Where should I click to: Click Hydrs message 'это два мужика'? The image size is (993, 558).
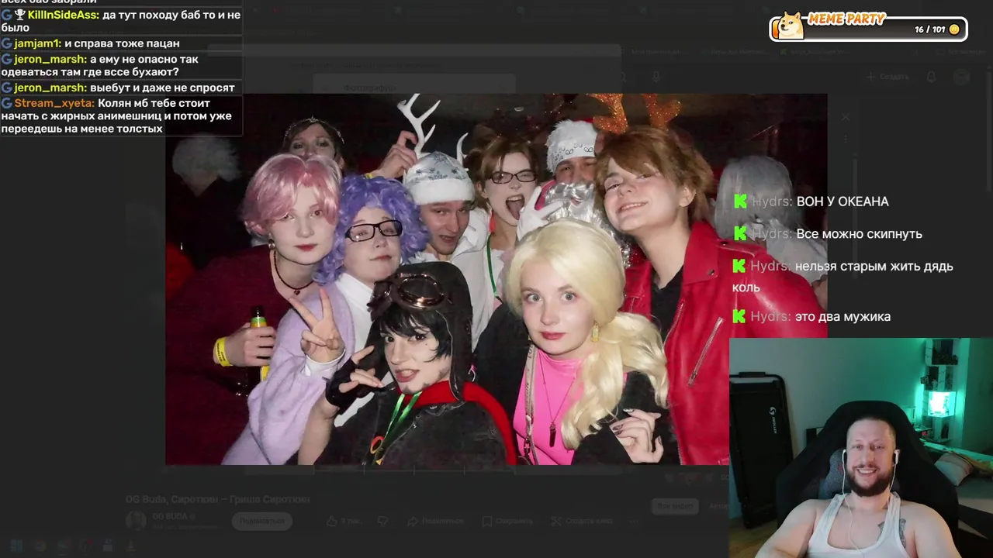pos(843,316)
